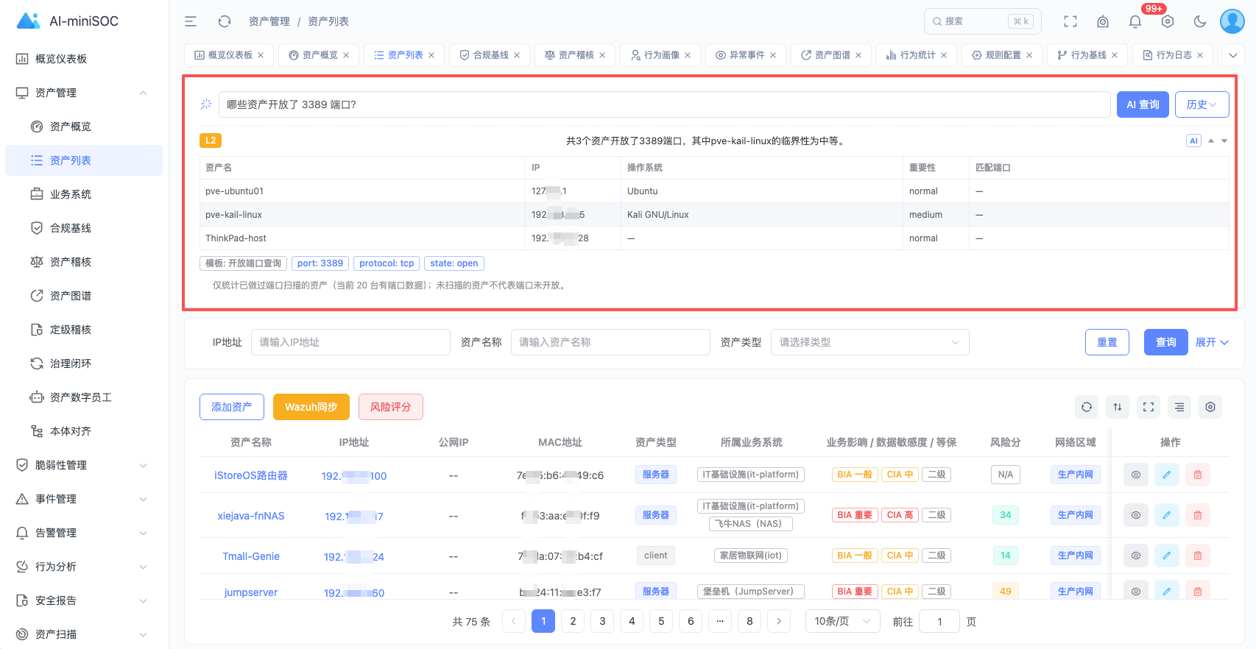Open the 历史 dropdown
1256x649 pixels.
click(x=1202, y=104)
